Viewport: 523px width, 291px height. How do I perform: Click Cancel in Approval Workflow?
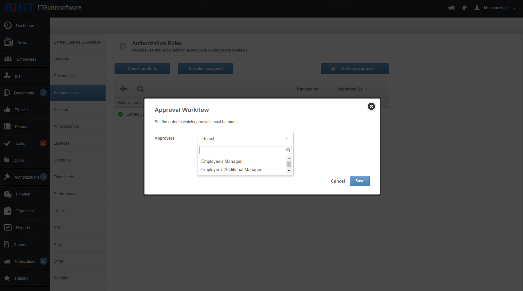[338, 181]
